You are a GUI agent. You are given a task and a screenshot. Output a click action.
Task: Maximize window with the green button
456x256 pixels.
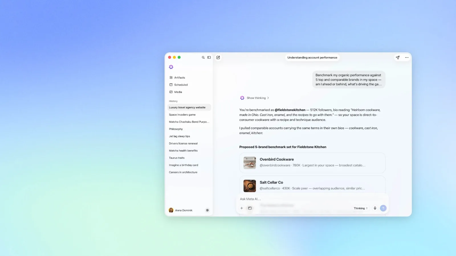[x=179, y=57]
